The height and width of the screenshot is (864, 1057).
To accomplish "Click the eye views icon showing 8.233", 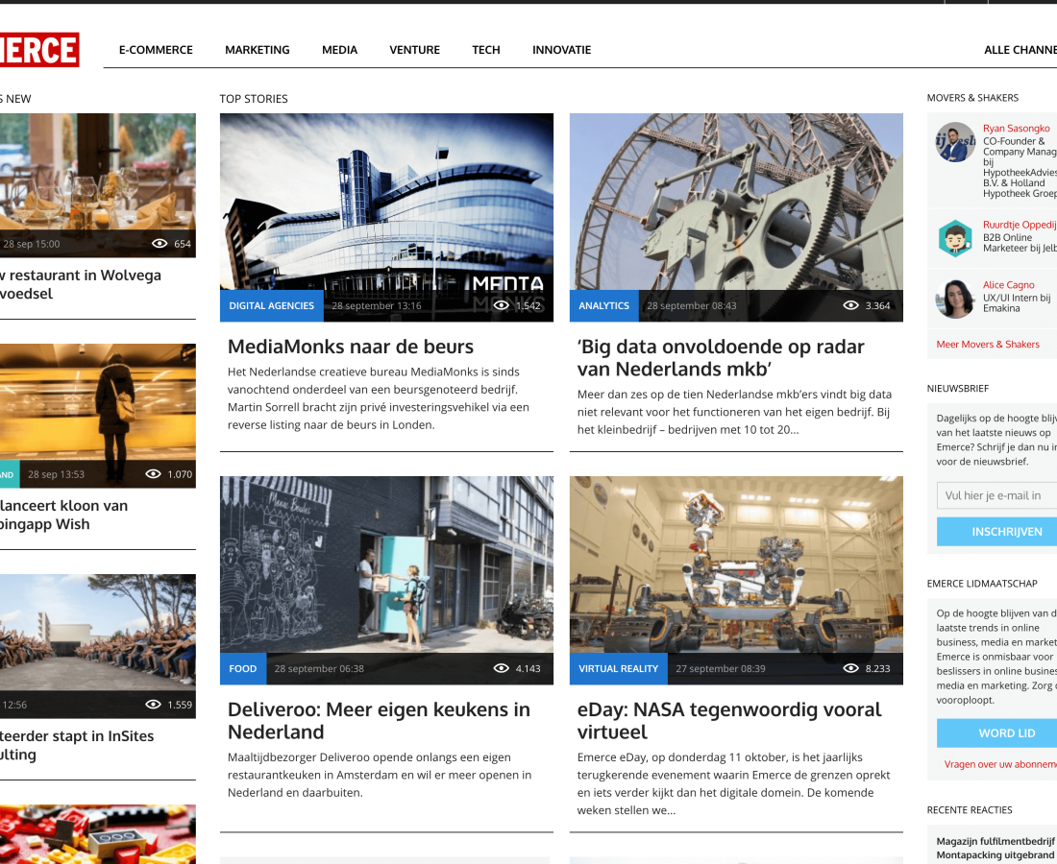I will coord(850,669).
